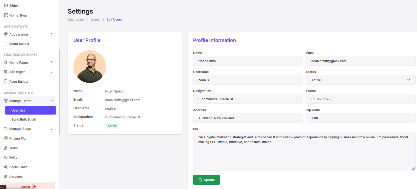Navigate to Users breadcrumb link
417x189 pixels.
[95, 19]
